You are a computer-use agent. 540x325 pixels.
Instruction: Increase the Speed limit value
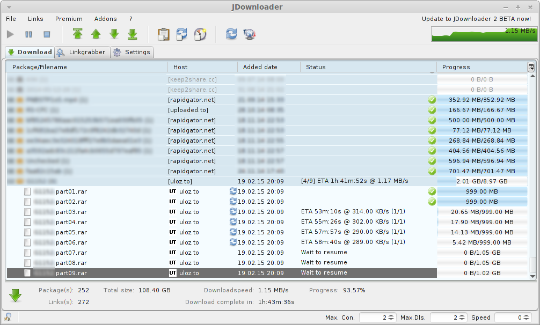click(526, 316)
